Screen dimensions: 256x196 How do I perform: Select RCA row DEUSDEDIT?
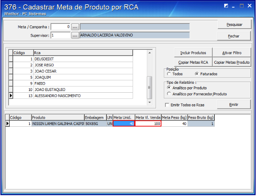(x=71, y=59)
